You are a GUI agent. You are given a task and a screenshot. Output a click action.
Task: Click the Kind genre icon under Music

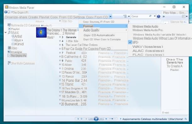[13, 44]
